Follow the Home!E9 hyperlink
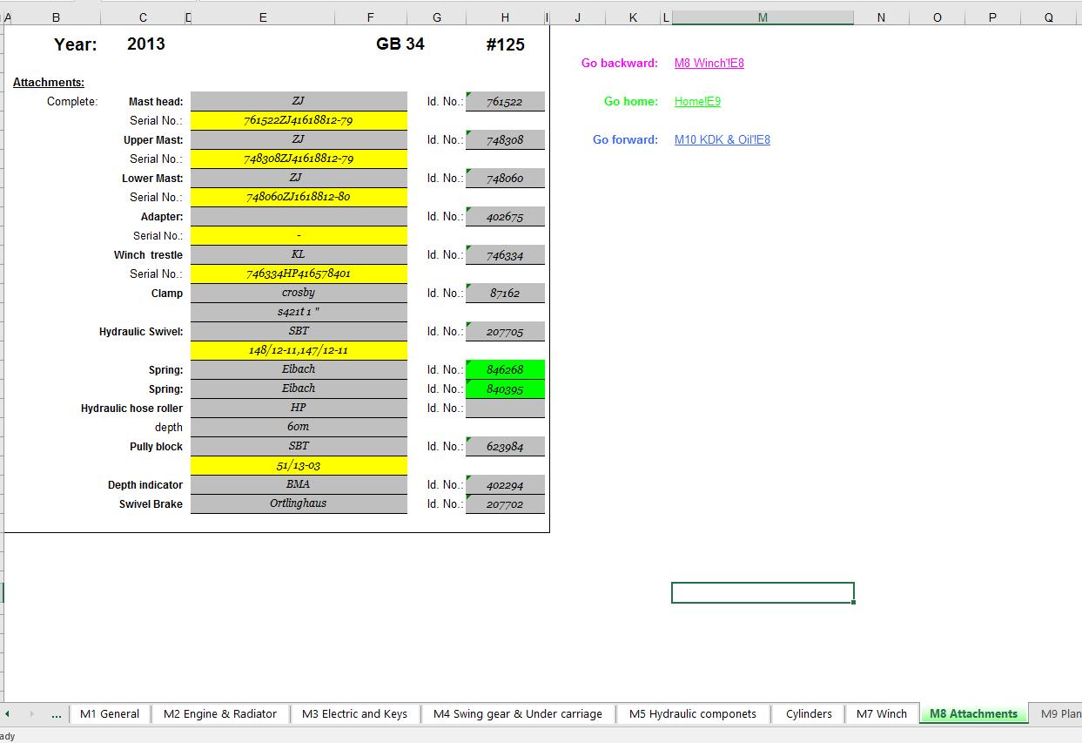Viewport: 1082px width, 743px height. pyautogui.click(x=697, y=101)
